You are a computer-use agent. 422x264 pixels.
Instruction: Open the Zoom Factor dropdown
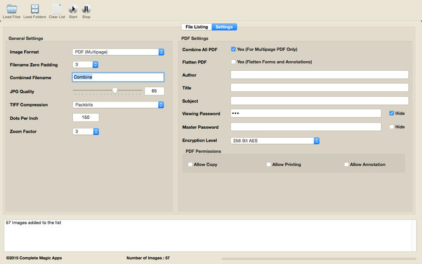85,131
